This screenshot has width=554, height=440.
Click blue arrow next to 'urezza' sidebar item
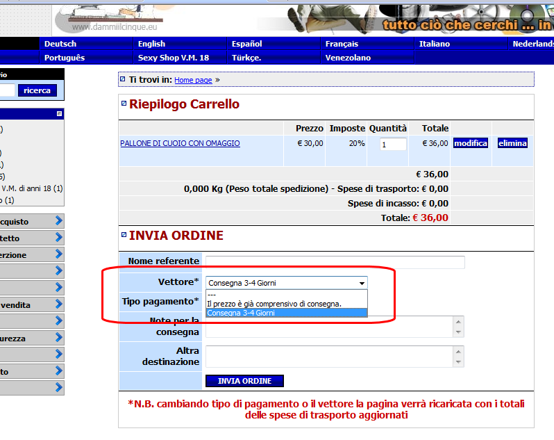click(x=58, y=337)
